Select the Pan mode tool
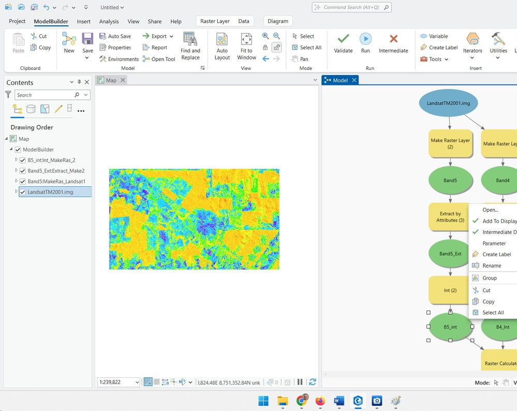 [x=300, y=59]
